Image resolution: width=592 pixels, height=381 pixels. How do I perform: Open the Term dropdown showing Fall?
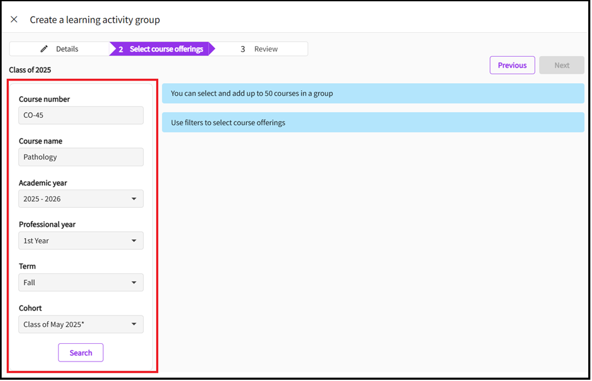[81, 283]
